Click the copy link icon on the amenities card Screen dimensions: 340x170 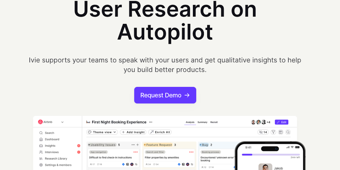pos(192,164)
